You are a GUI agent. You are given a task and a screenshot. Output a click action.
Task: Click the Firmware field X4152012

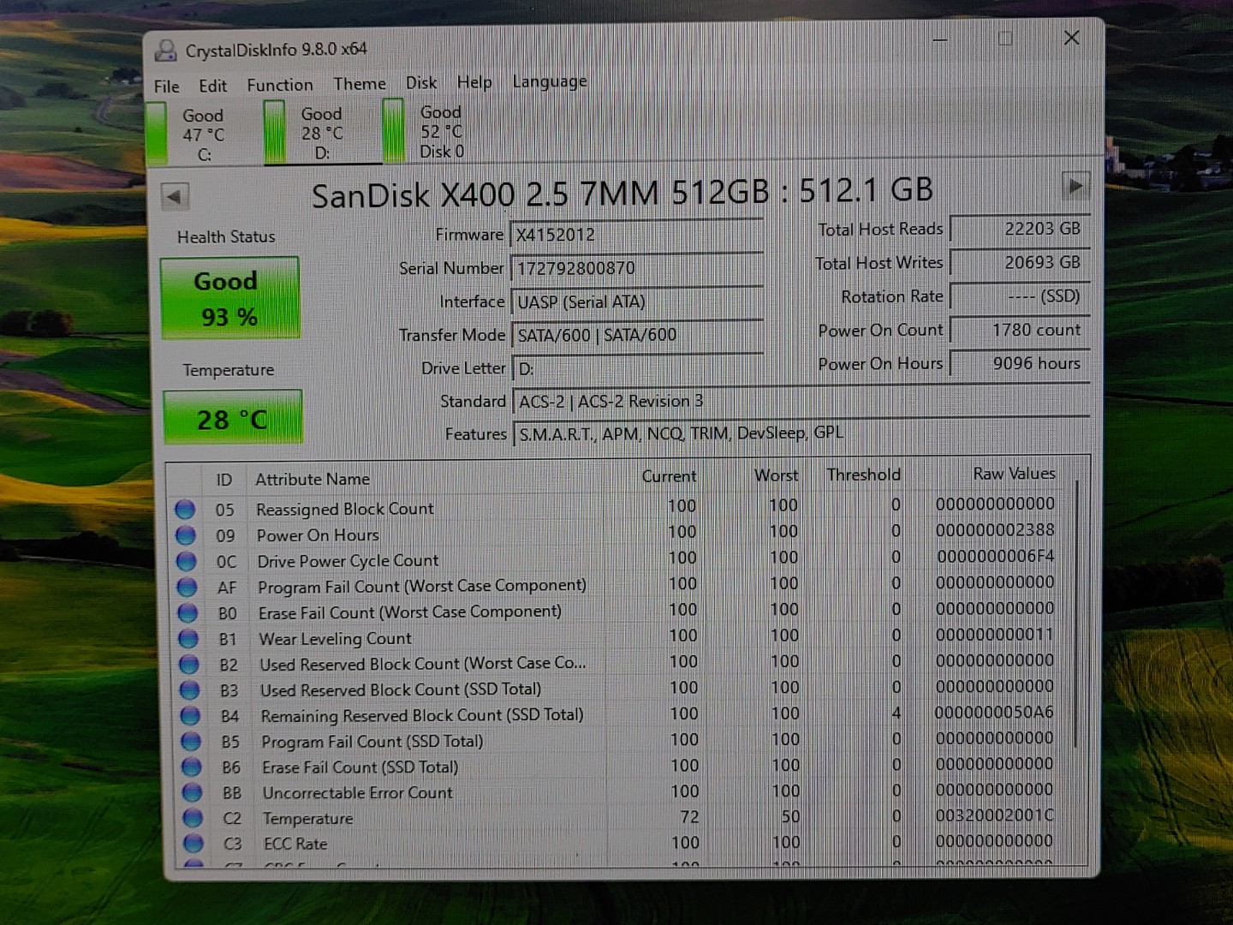coord(636,235)
